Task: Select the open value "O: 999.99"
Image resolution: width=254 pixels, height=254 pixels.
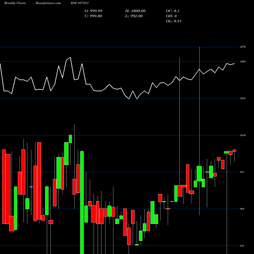Action: tap(93, 11)
